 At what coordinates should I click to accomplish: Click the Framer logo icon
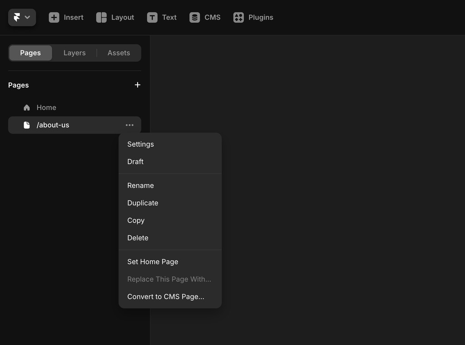pyautogui.click(x=17, y=17)
